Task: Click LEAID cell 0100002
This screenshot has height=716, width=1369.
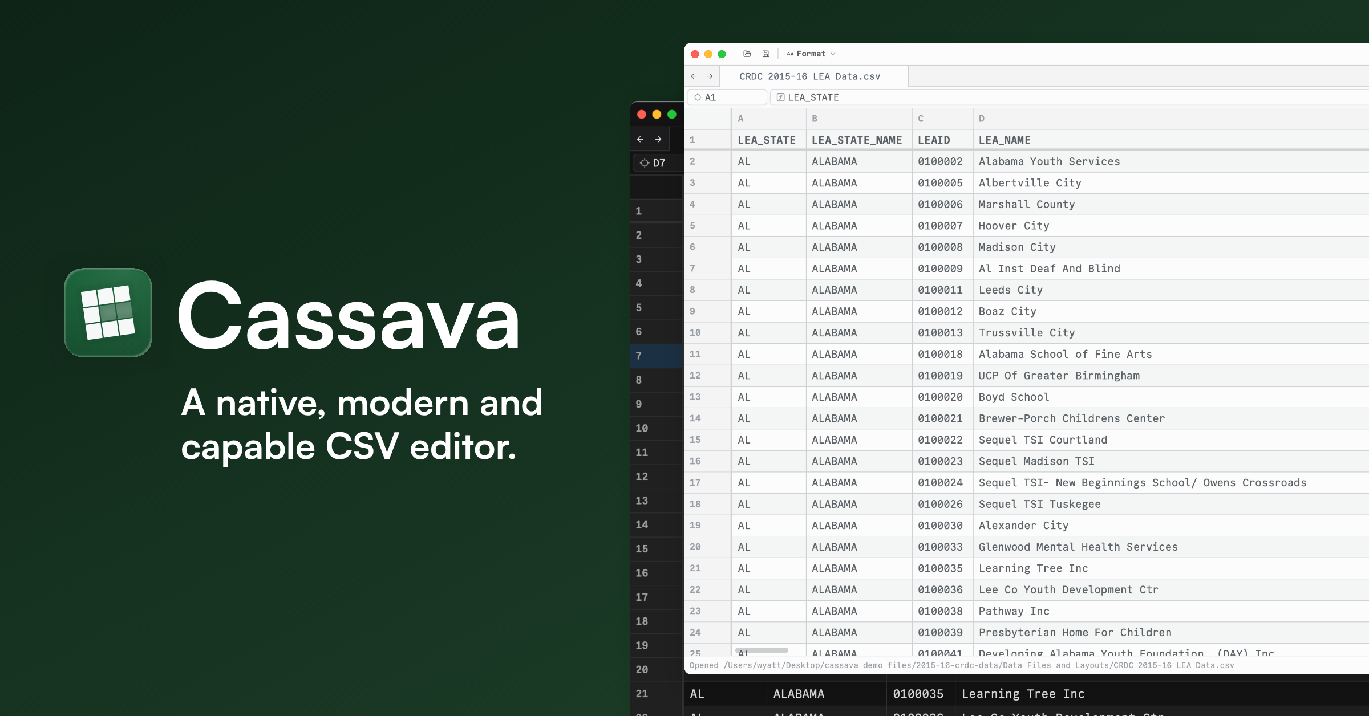Action: (942, 161)
